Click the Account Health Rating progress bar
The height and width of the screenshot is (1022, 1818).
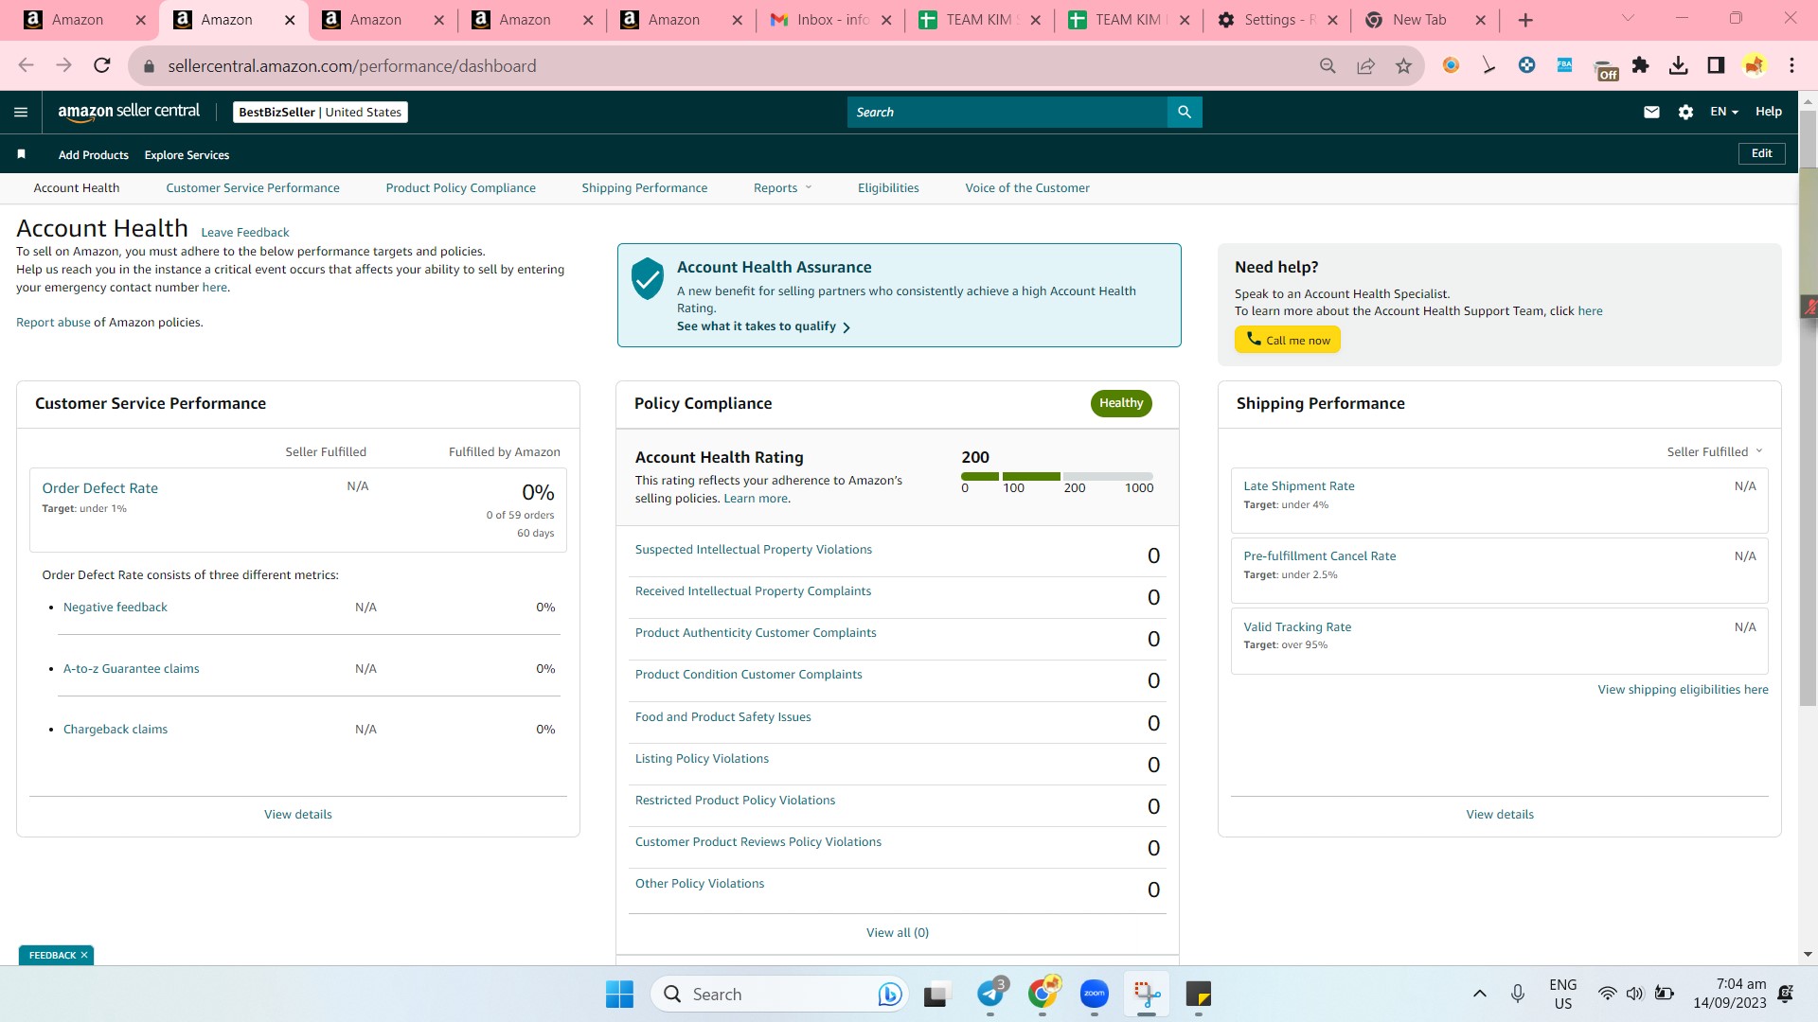coord(1057,476)
